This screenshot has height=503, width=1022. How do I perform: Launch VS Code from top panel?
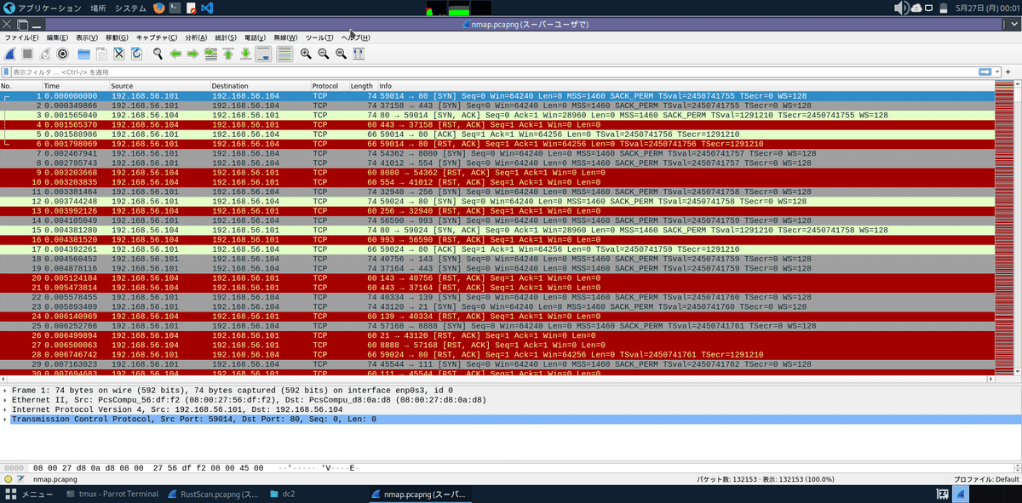click(x=207, y=8)
